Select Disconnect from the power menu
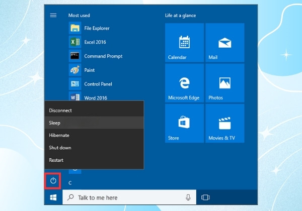302x211 pixels. pos(94,111)
